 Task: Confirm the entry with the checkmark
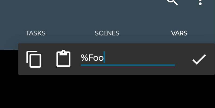[199, 59]
